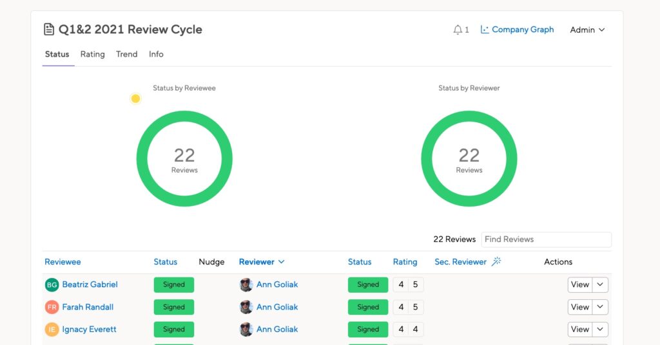The height and width of the screenshot is (345, 660).
Task: Open Ann Goliak link in Beatriz Gabriel's row
Action: (277, 284)
